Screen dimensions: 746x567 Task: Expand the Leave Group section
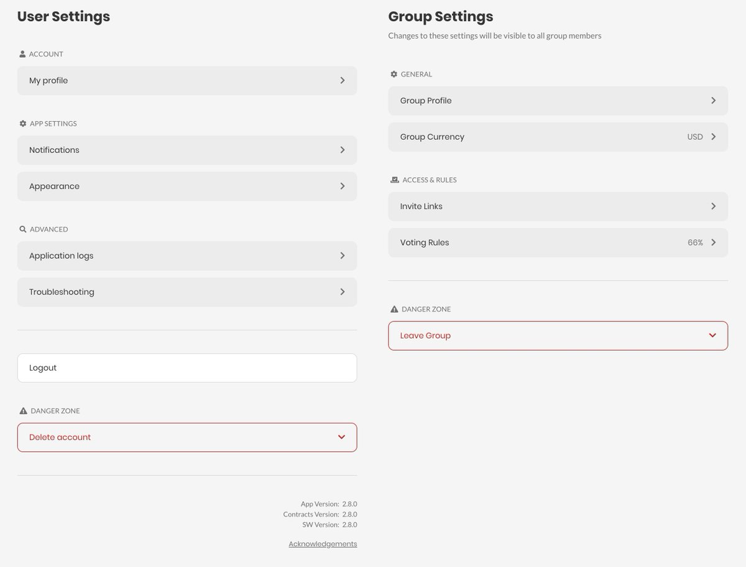558,336
